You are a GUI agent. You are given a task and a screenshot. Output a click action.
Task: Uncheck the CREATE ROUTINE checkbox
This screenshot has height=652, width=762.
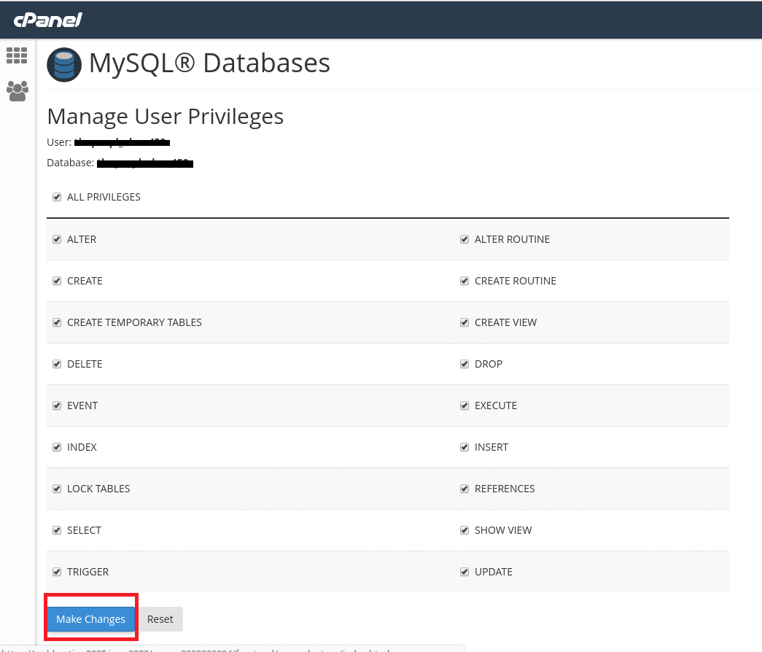[464, 281]
